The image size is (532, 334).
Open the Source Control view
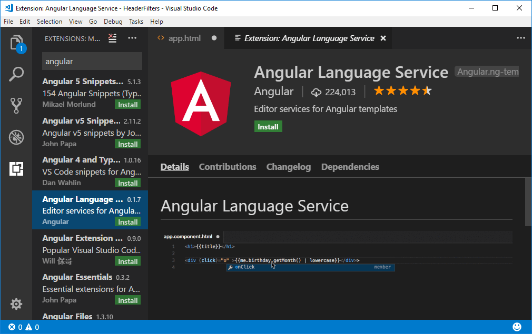(x=16, y=105)
